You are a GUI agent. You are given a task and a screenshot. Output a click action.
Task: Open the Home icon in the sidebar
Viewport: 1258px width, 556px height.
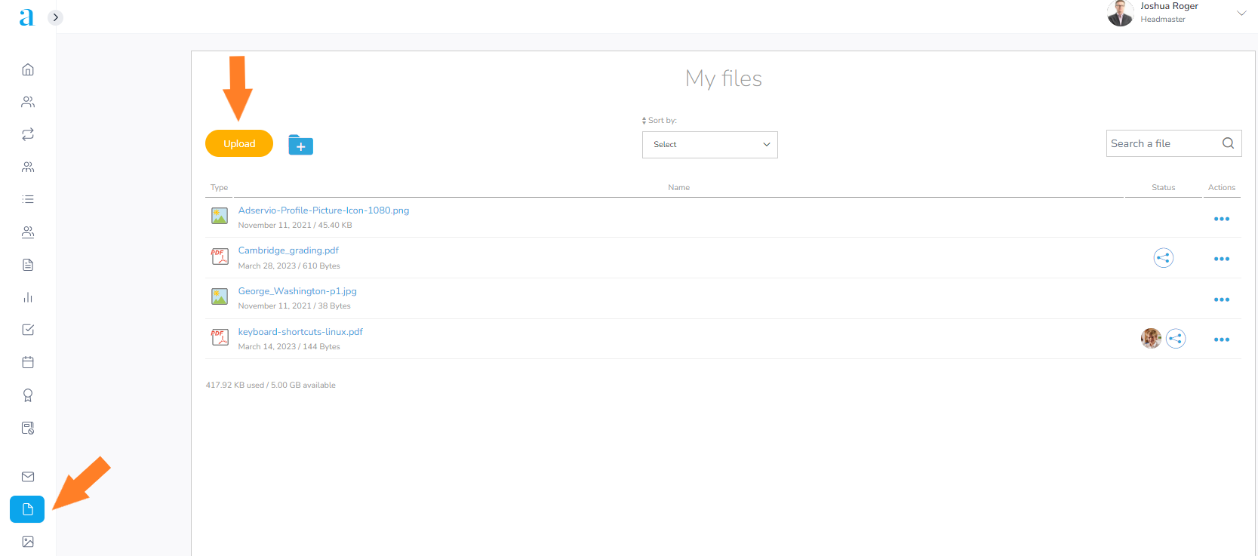click(x=28, y=69)
